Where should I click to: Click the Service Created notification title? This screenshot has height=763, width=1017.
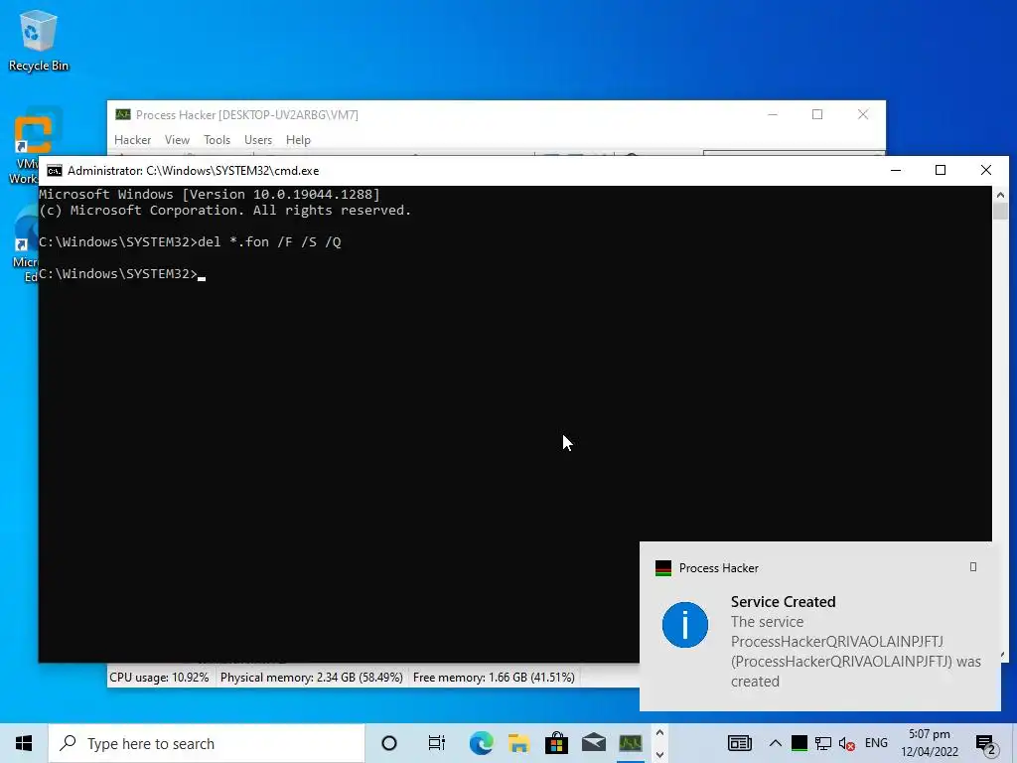pos(783,601)
